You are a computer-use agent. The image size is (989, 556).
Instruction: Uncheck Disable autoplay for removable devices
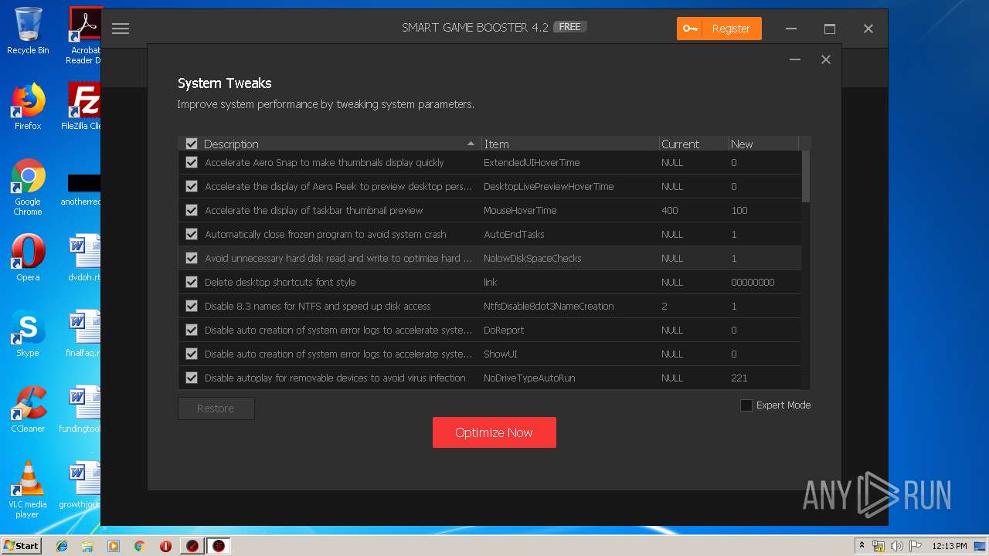(192, 378)
